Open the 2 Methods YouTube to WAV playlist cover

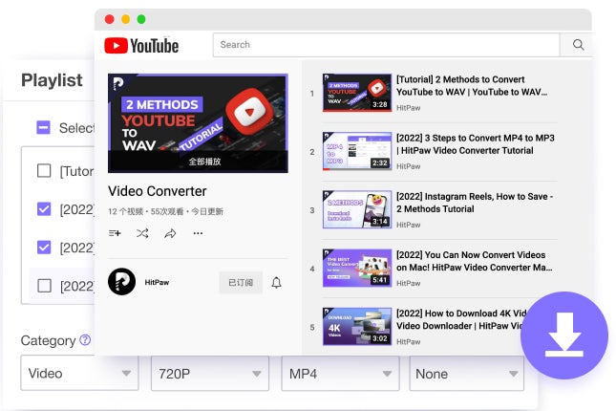198,123
